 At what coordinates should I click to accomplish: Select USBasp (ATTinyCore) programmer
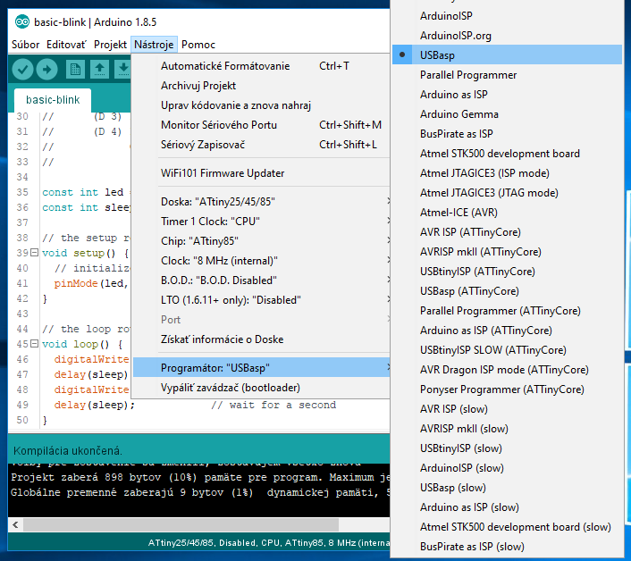point(507,291)
